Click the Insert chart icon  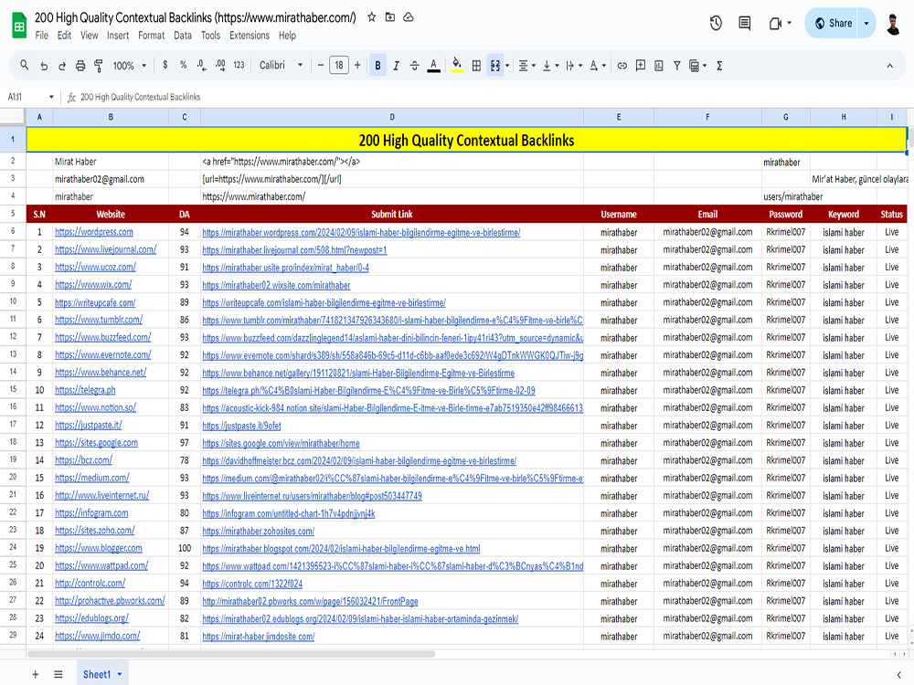659,66
